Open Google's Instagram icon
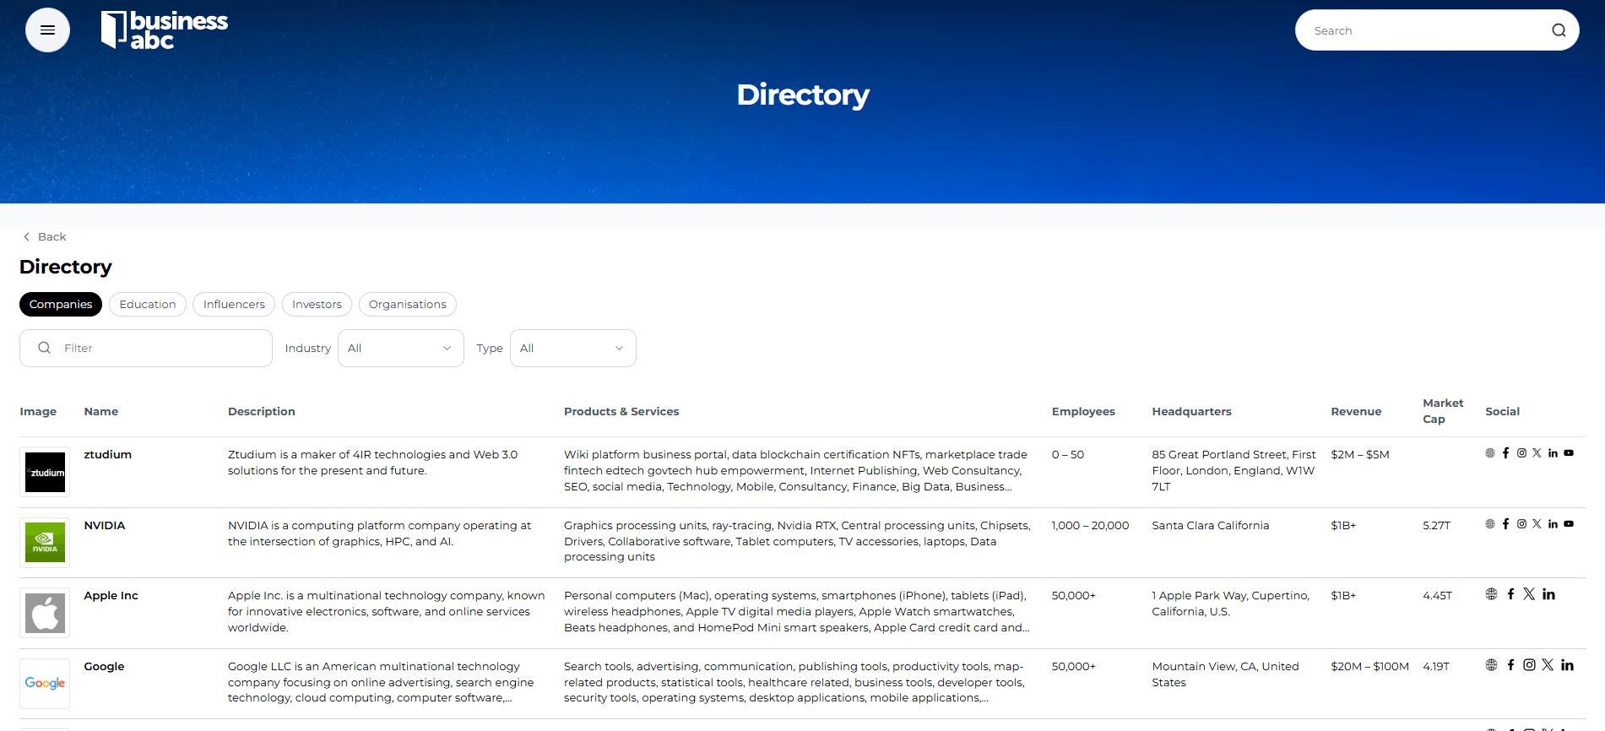This screenshot has height=731, width=1605. pos(1529,665)
